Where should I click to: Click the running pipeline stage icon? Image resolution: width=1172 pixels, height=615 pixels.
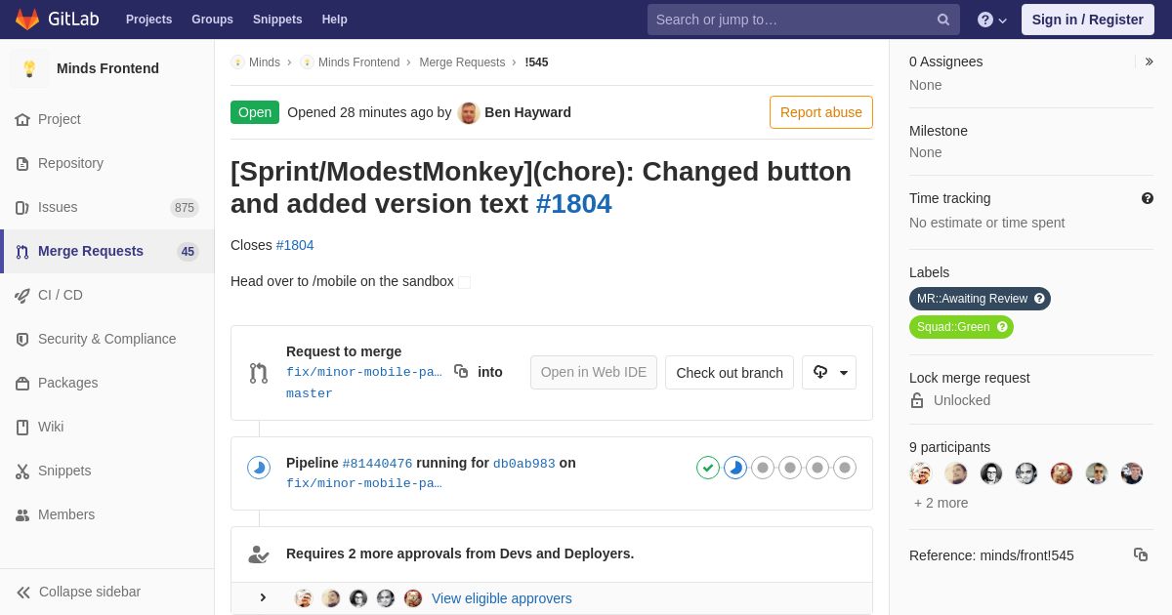click(735, 468)
